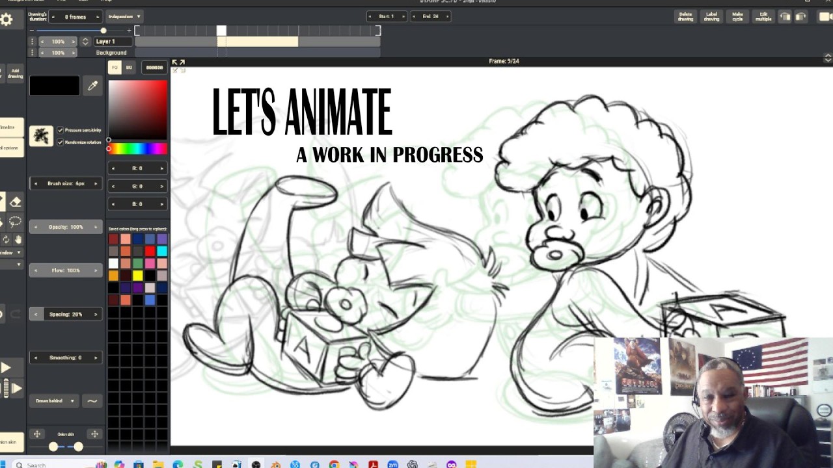Open the Draw behind blending dropdown

[54, 401]
